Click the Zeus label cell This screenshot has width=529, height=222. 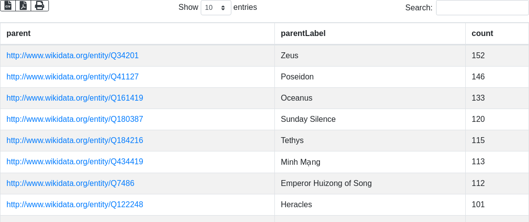(x=290, y=56)
